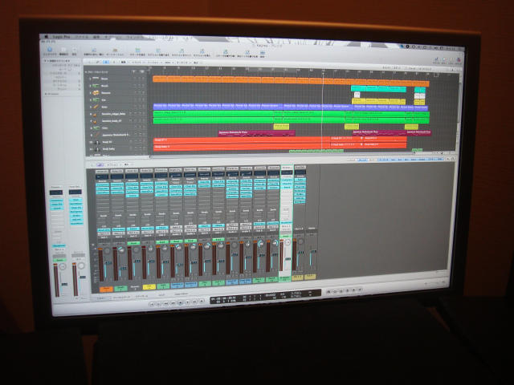The width and height of the screenshot is (514, 385).
Task: Click the leftmost icon in the top-right toolbar group
Action: point(436,59)
